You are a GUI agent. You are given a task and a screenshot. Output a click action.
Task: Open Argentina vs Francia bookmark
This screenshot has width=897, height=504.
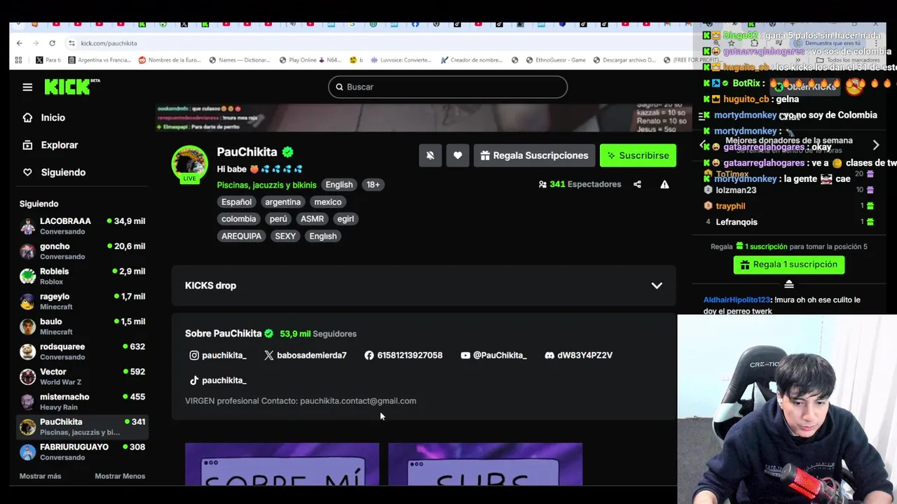pos(99,60)
